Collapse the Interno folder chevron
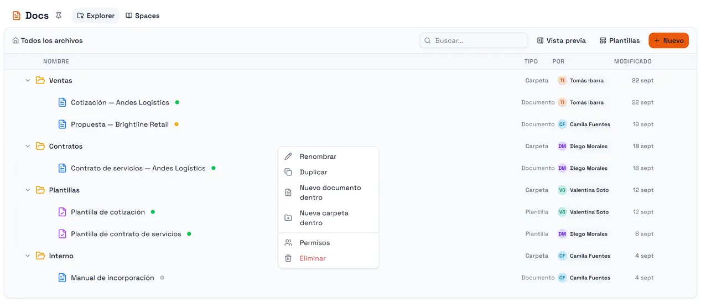This screenshot has width=701, height=302. point(28,256)
